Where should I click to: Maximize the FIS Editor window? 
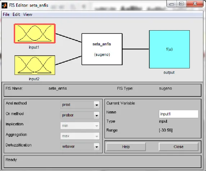[182, 4]
